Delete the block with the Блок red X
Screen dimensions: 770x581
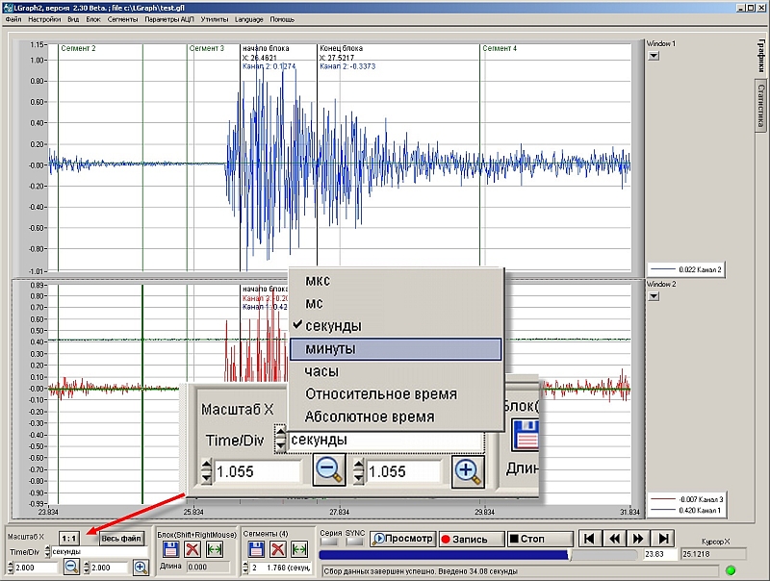pyautogui.click(x=192, y=549)
